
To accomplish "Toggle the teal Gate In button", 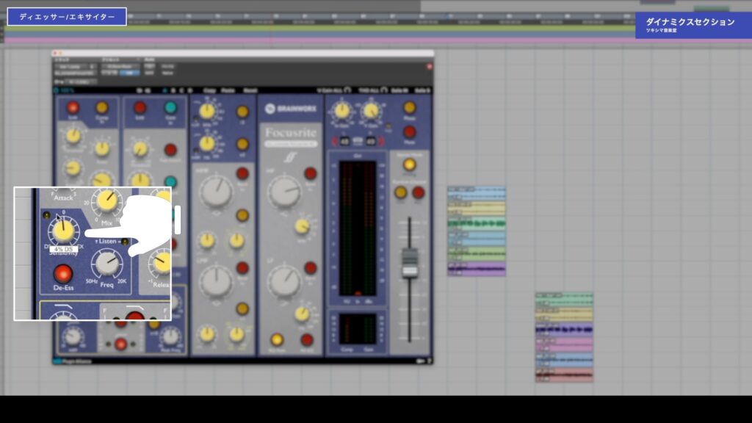I will pyautogui.click(x=170, y=107).
